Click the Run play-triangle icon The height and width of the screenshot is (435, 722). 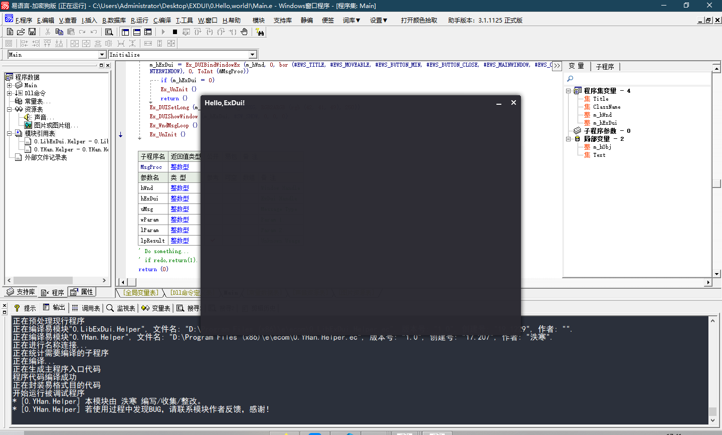pos(163,32)
